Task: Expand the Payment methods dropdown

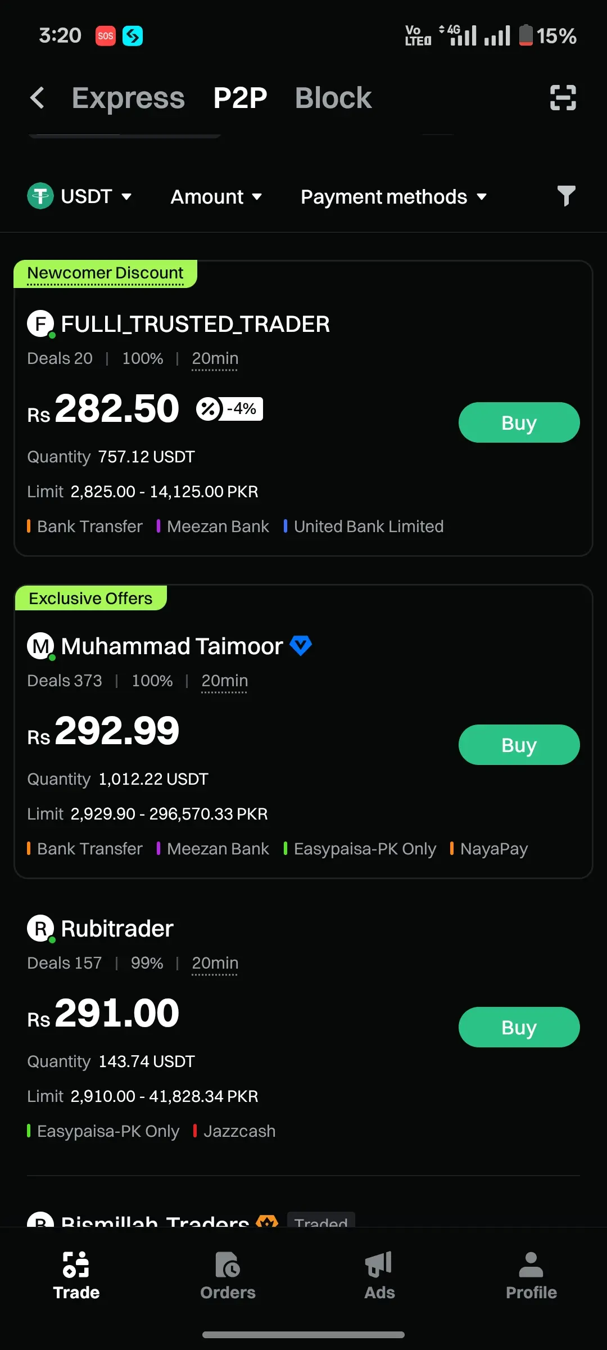Action: 393,197
